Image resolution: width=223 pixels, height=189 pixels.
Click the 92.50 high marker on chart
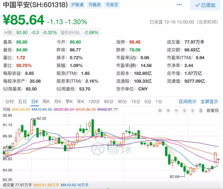41,118
